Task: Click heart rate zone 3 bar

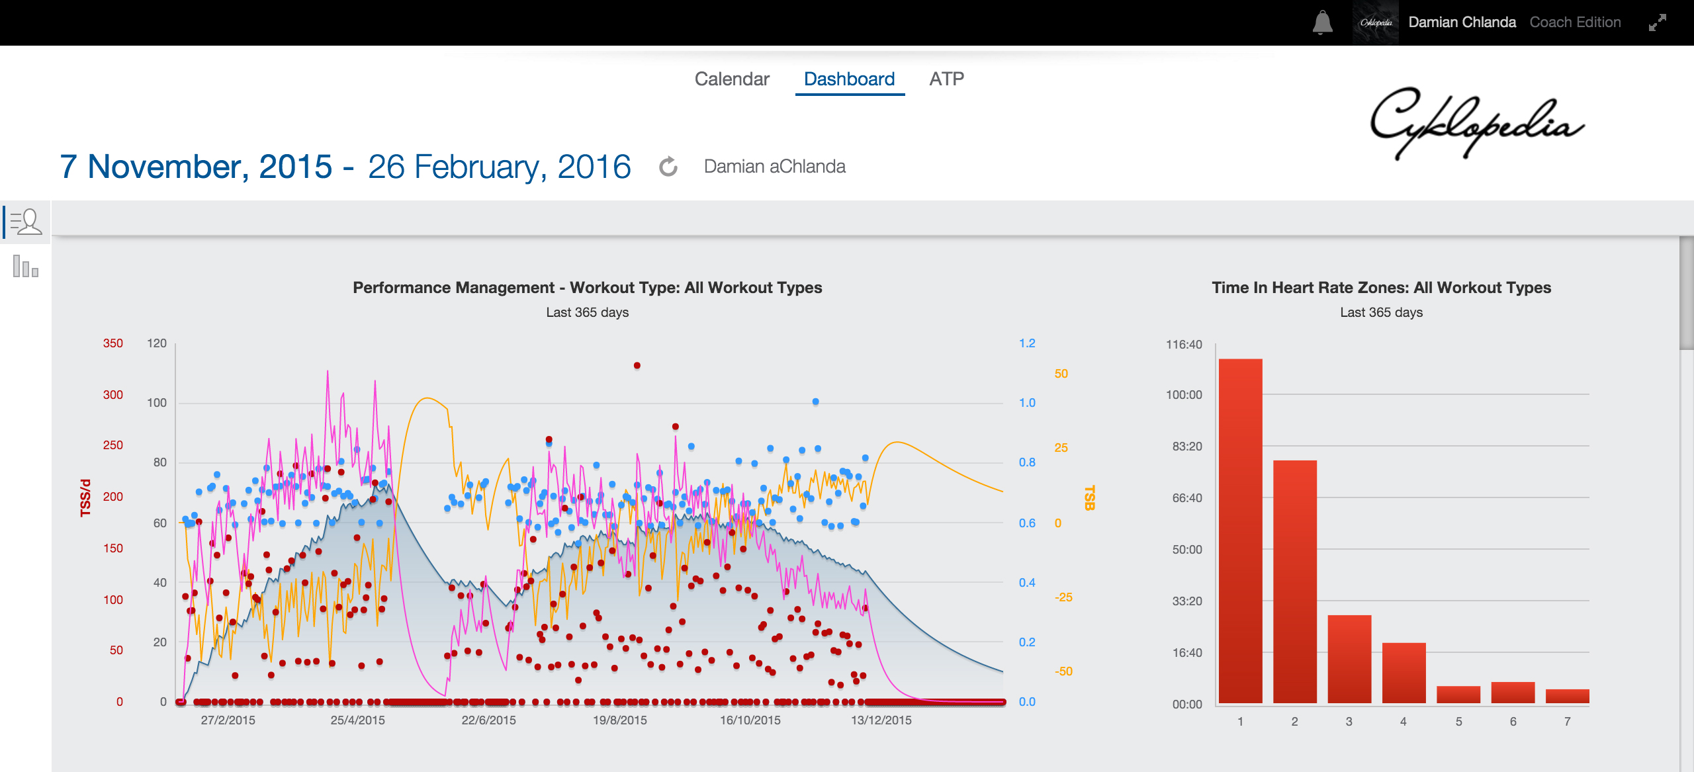Action: click(1349, 658)
